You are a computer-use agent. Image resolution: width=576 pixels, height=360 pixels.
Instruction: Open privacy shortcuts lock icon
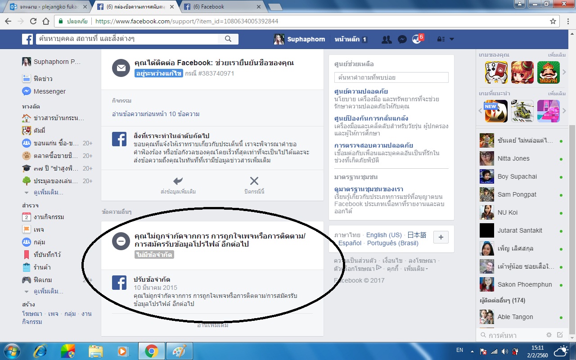(x=441, y=39)
